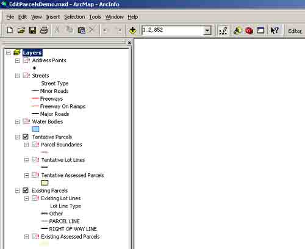The width and height of the screenshot is (305, 249).
Task: Save the map with the floppy icon
Action: pyautogui.click(x=32, y=31)
